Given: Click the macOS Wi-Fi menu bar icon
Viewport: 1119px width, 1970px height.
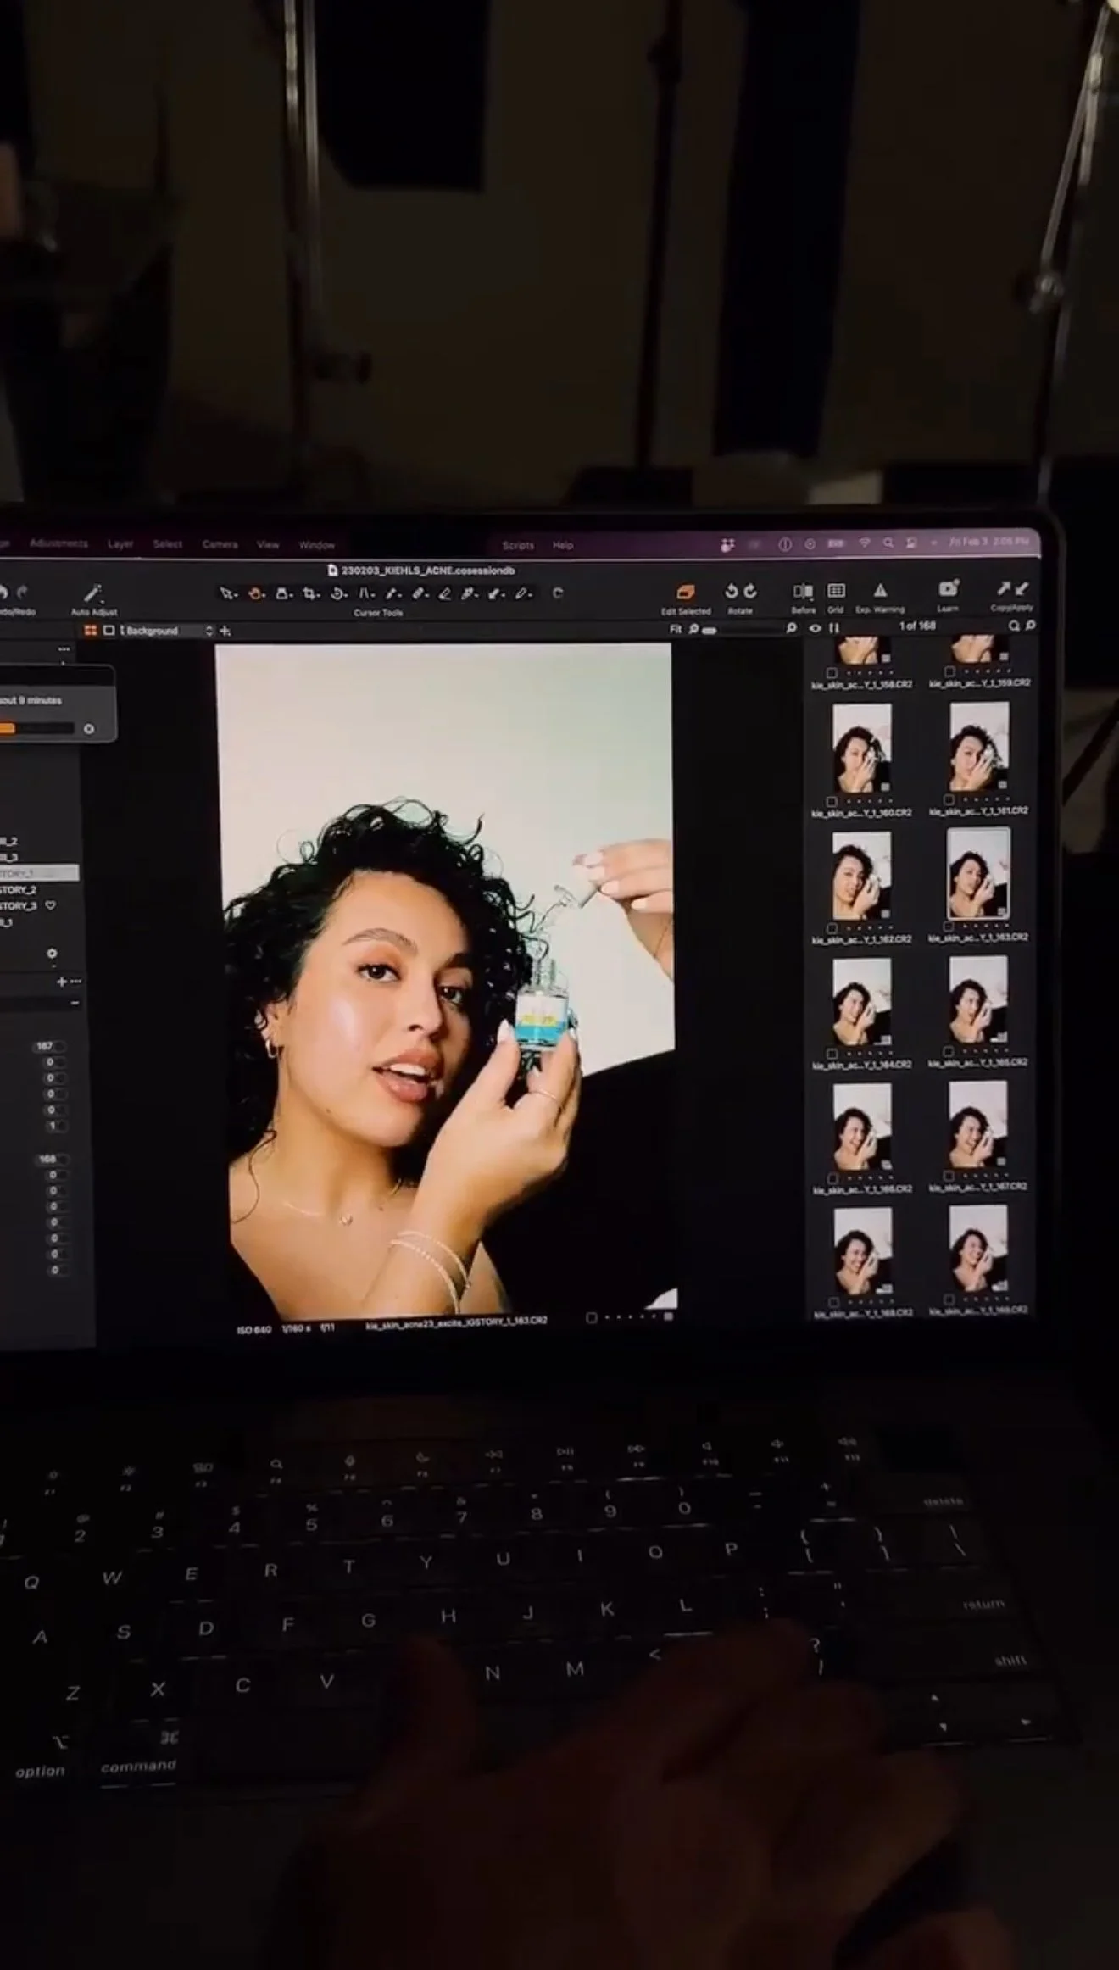Looking at the screenshot, I should pyautogui.click(x=865, y=543).
